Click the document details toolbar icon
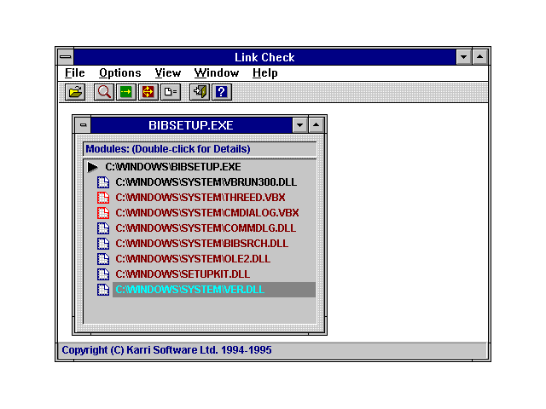 [170, 92]
